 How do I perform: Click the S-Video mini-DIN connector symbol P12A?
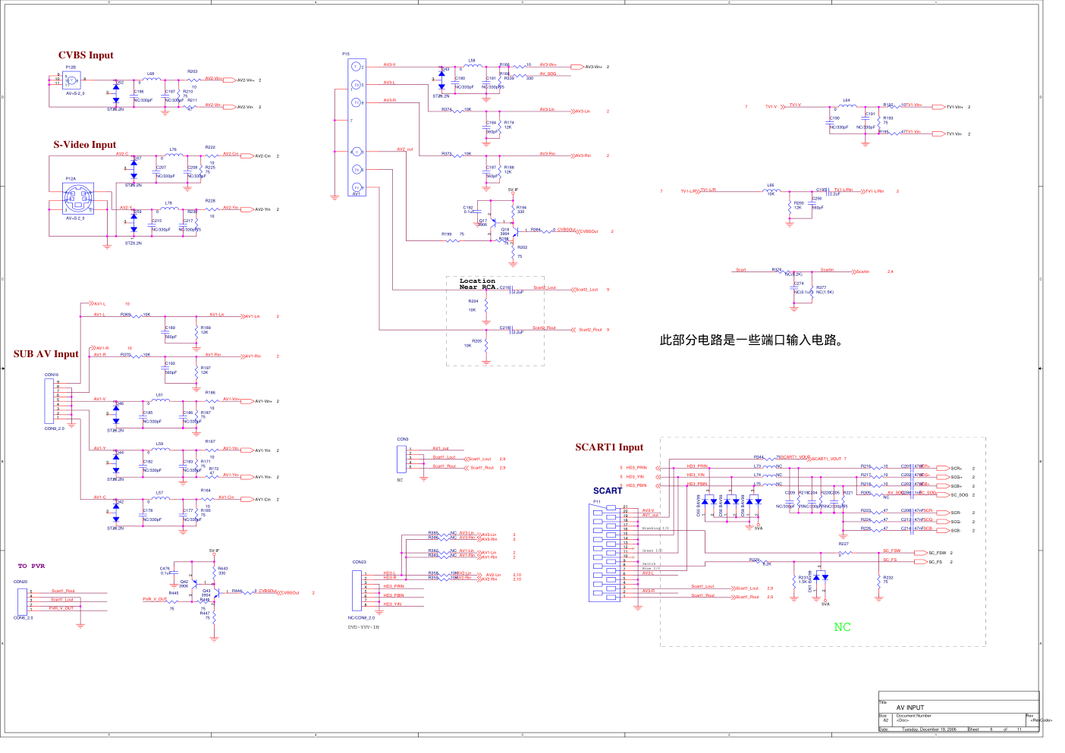(x=78, y=199)
